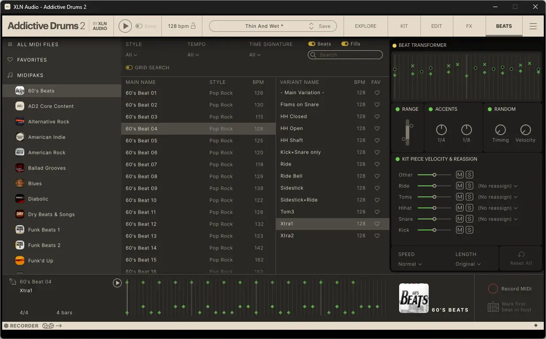The height and width of the screenshot is (339, 546).
Task: Open the SPEED Normal dropdown
Action: pyautogui.click(x=410, y=264)
